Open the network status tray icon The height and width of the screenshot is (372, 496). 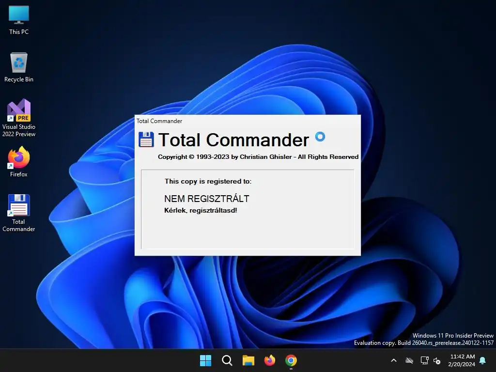click(x=424, y=360)
